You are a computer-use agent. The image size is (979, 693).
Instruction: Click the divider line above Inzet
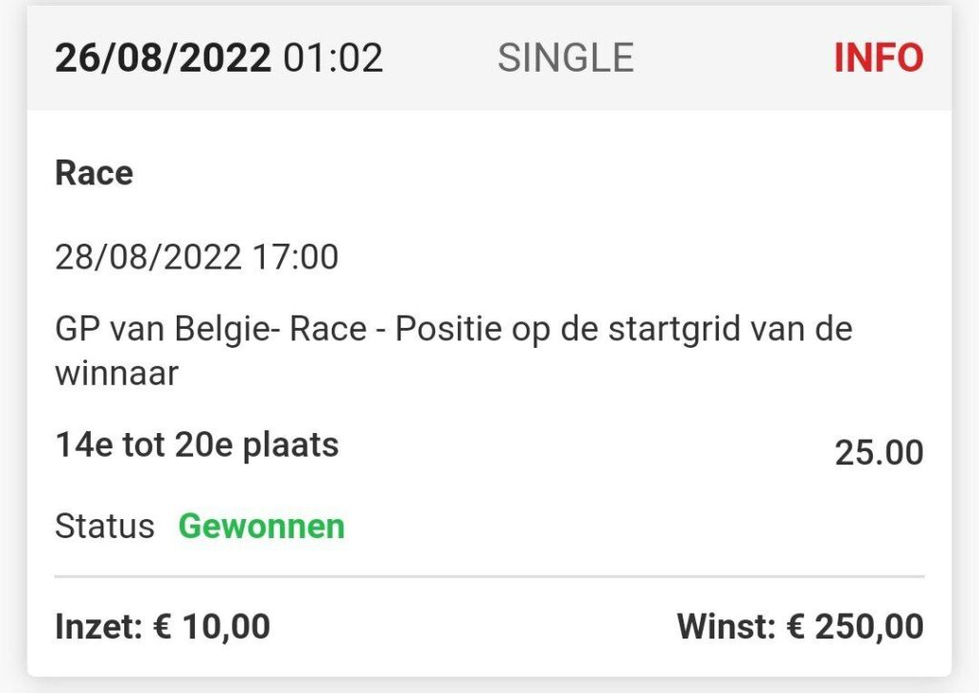[489, 576]
